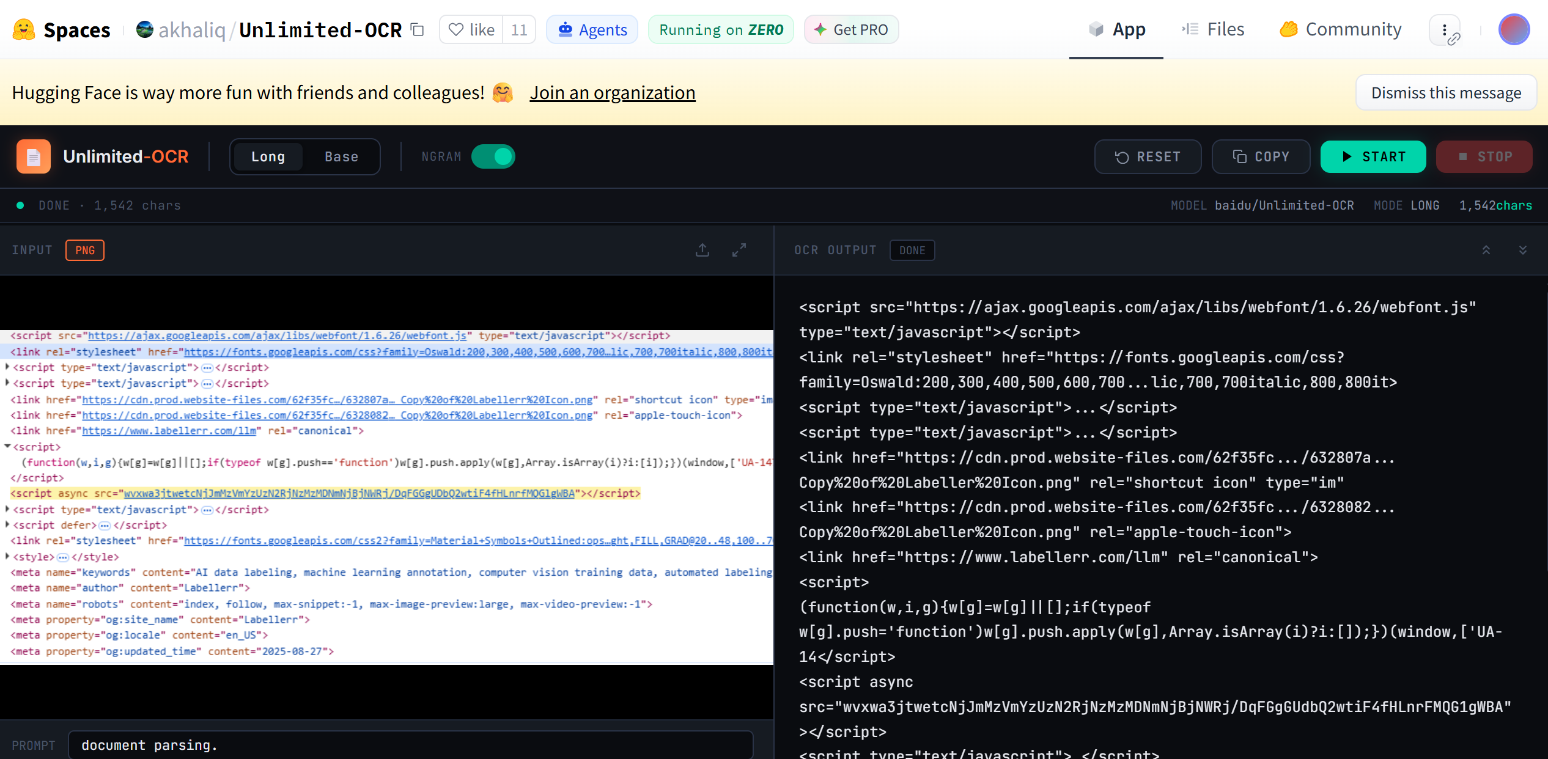1548x759 pixels.
Task: Jump to top of OCR output
Action: pyautogui.click(x=1486, y=250)
